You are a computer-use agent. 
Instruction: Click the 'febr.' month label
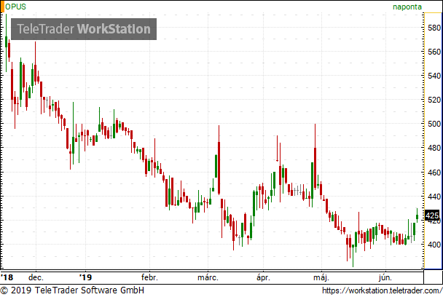click(x=149, y=277)
